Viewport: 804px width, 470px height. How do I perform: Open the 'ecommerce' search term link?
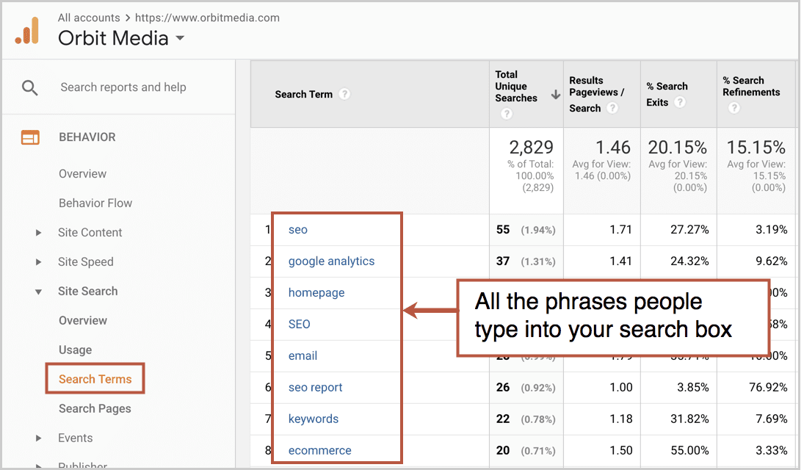(x=319, y=450)
